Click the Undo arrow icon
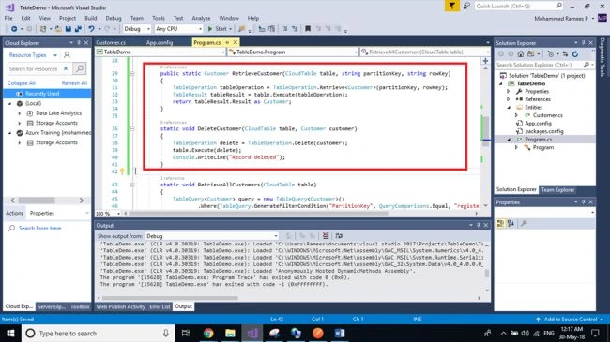Screen dimensions: 610x342 (91, 29)
